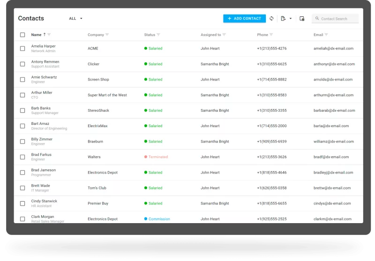Open the Company column filter icon
This screenshot has width=375, height=261.
[x=107, y=35]
